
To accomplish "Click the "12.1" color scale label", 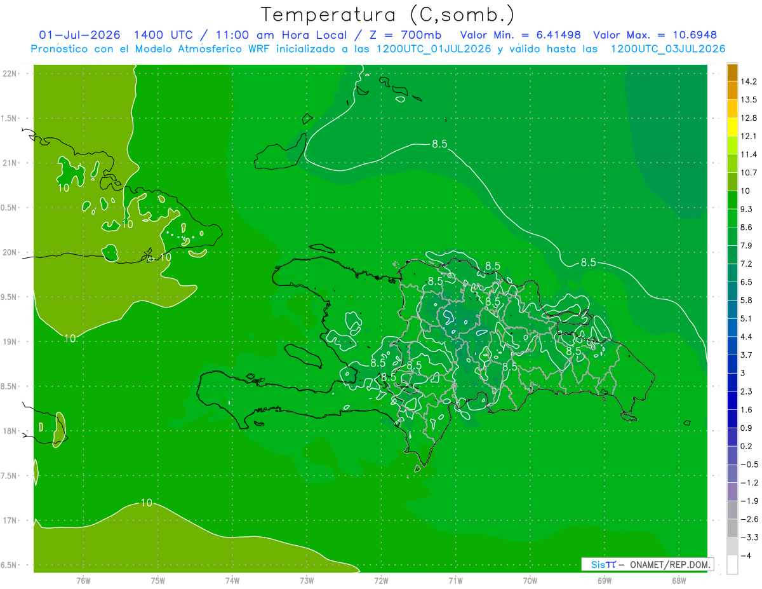I will [x=750, y=136].
